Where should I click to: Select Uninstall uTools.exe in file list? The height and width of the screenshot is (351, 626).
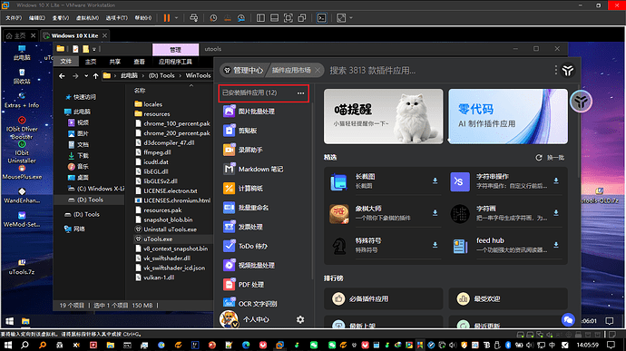pyautogui.click(x=170, y=229)
